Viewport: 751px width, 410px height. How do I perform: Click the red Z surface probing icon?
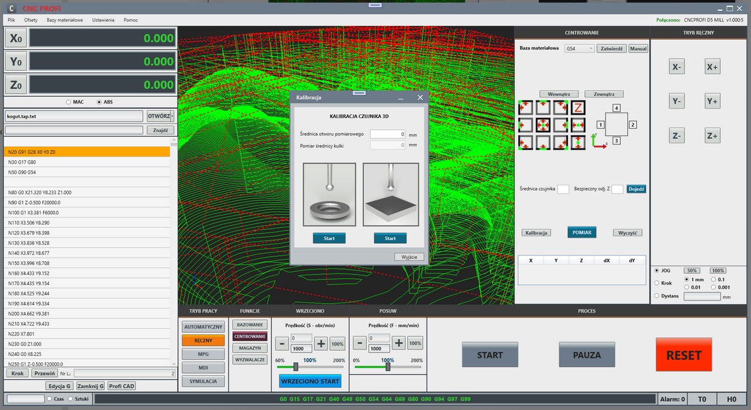[x=578, y=107]
